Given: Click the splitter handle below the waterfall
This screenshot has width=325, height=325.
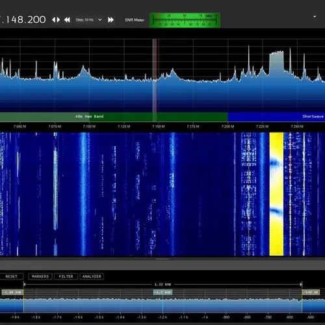Looking at the screenshot, I should (x=162, y=259).
